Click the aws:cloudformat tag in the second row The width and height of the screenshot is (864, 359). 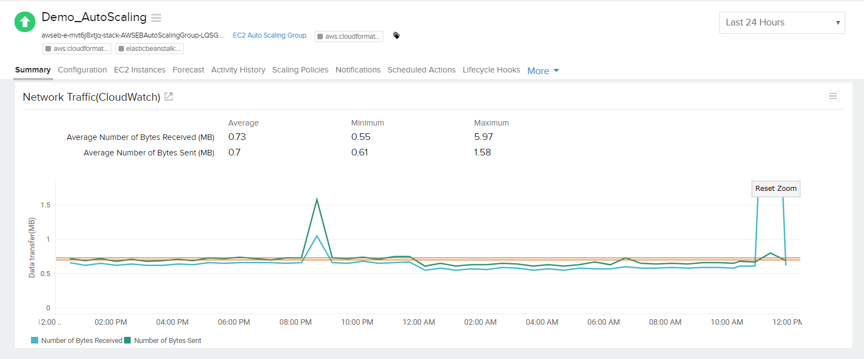[x=76, y=48]
